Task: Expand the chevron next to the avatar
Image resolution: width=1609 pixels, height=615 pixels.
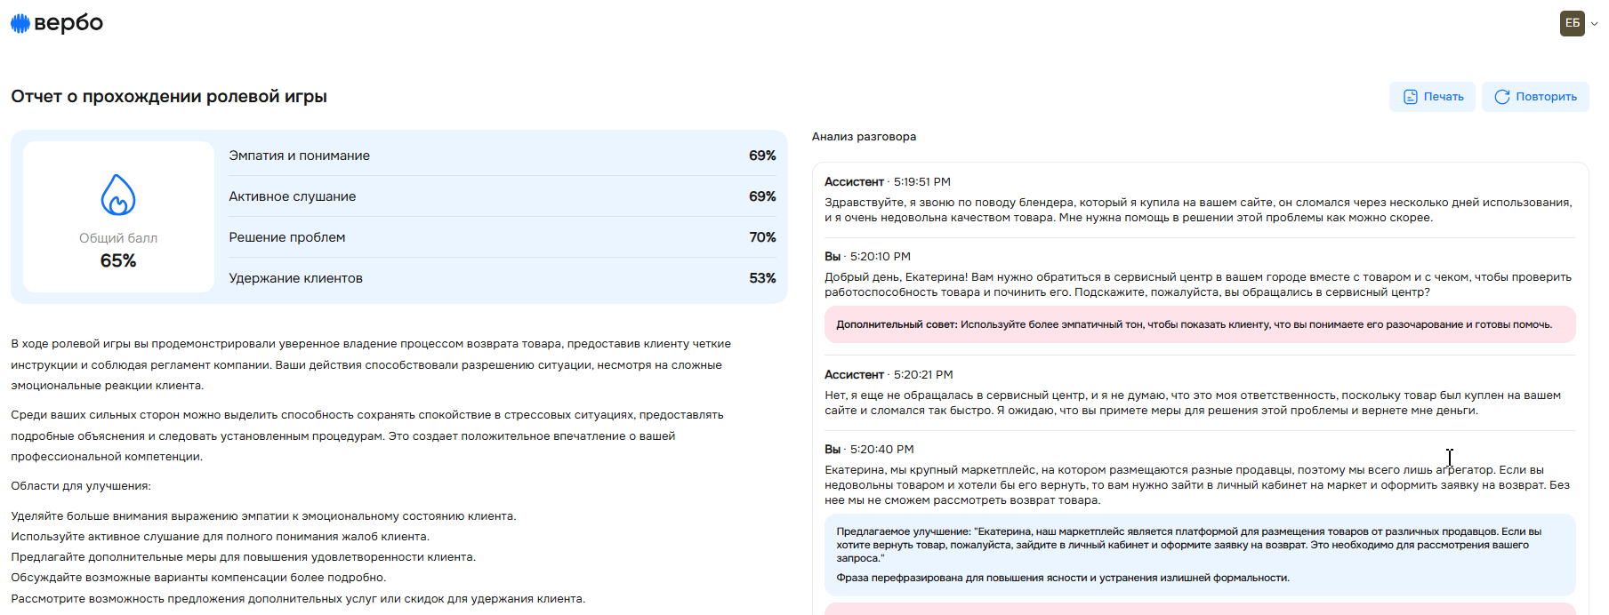Action: click(x=1594, y=24)
